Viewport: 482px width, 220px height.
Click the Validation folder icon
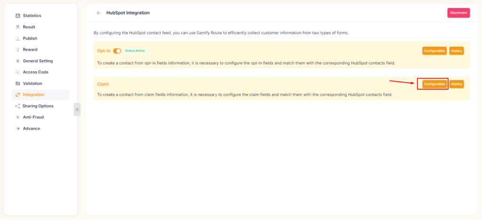pyautogui.click(x=18, y=83)
